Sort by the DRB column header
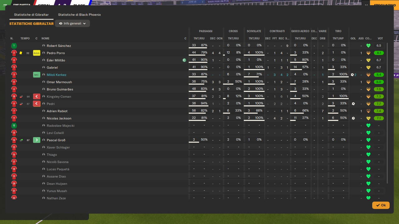Screen dimensions: 399x224 (x=323, y=39)
